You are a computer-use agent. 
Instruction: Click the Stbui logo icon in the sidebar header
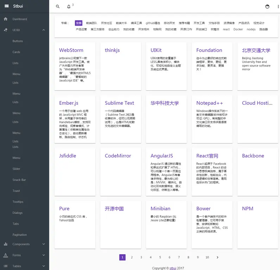(7, 6)
